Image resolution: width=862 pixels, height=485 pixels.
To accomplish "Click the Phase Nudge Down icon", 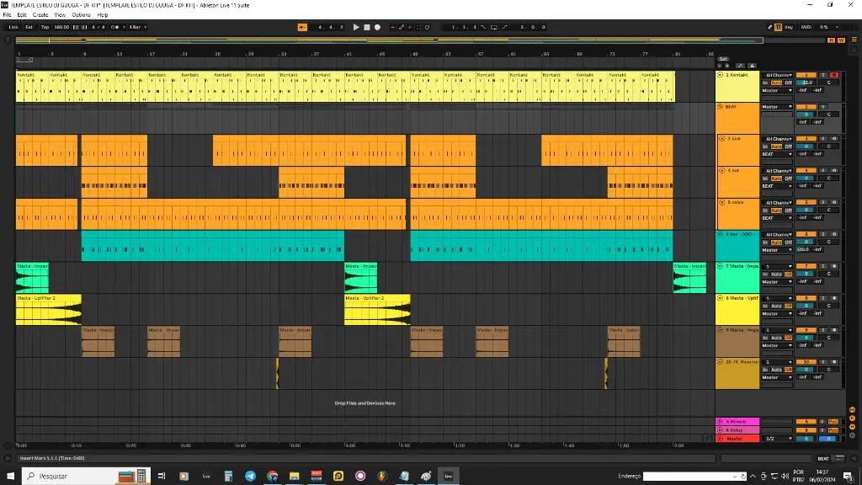I will coord(76,27).
